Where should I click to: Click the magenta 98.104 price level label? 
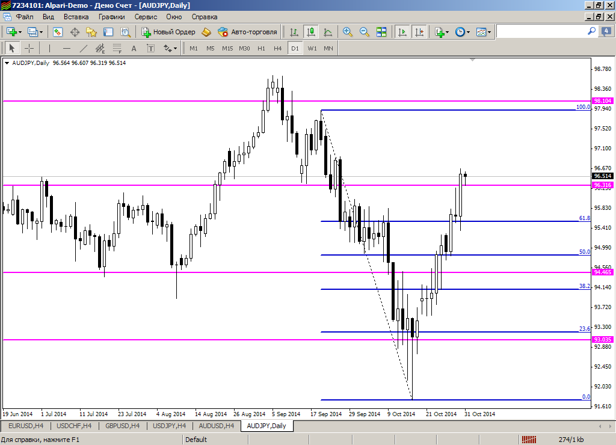tap(602, 101)
